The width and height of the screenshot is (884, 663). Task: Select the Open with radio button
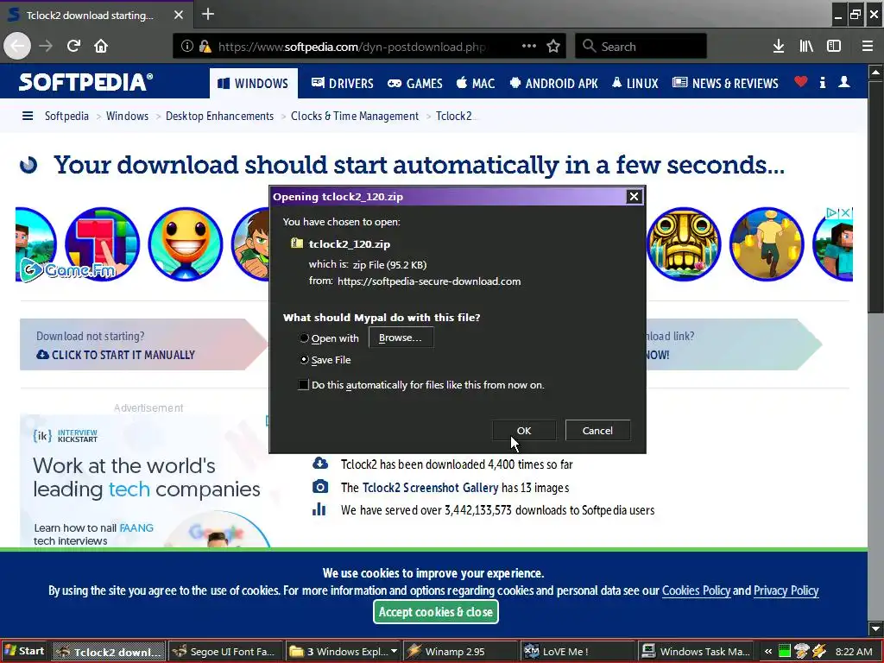[x=304, y=338]
